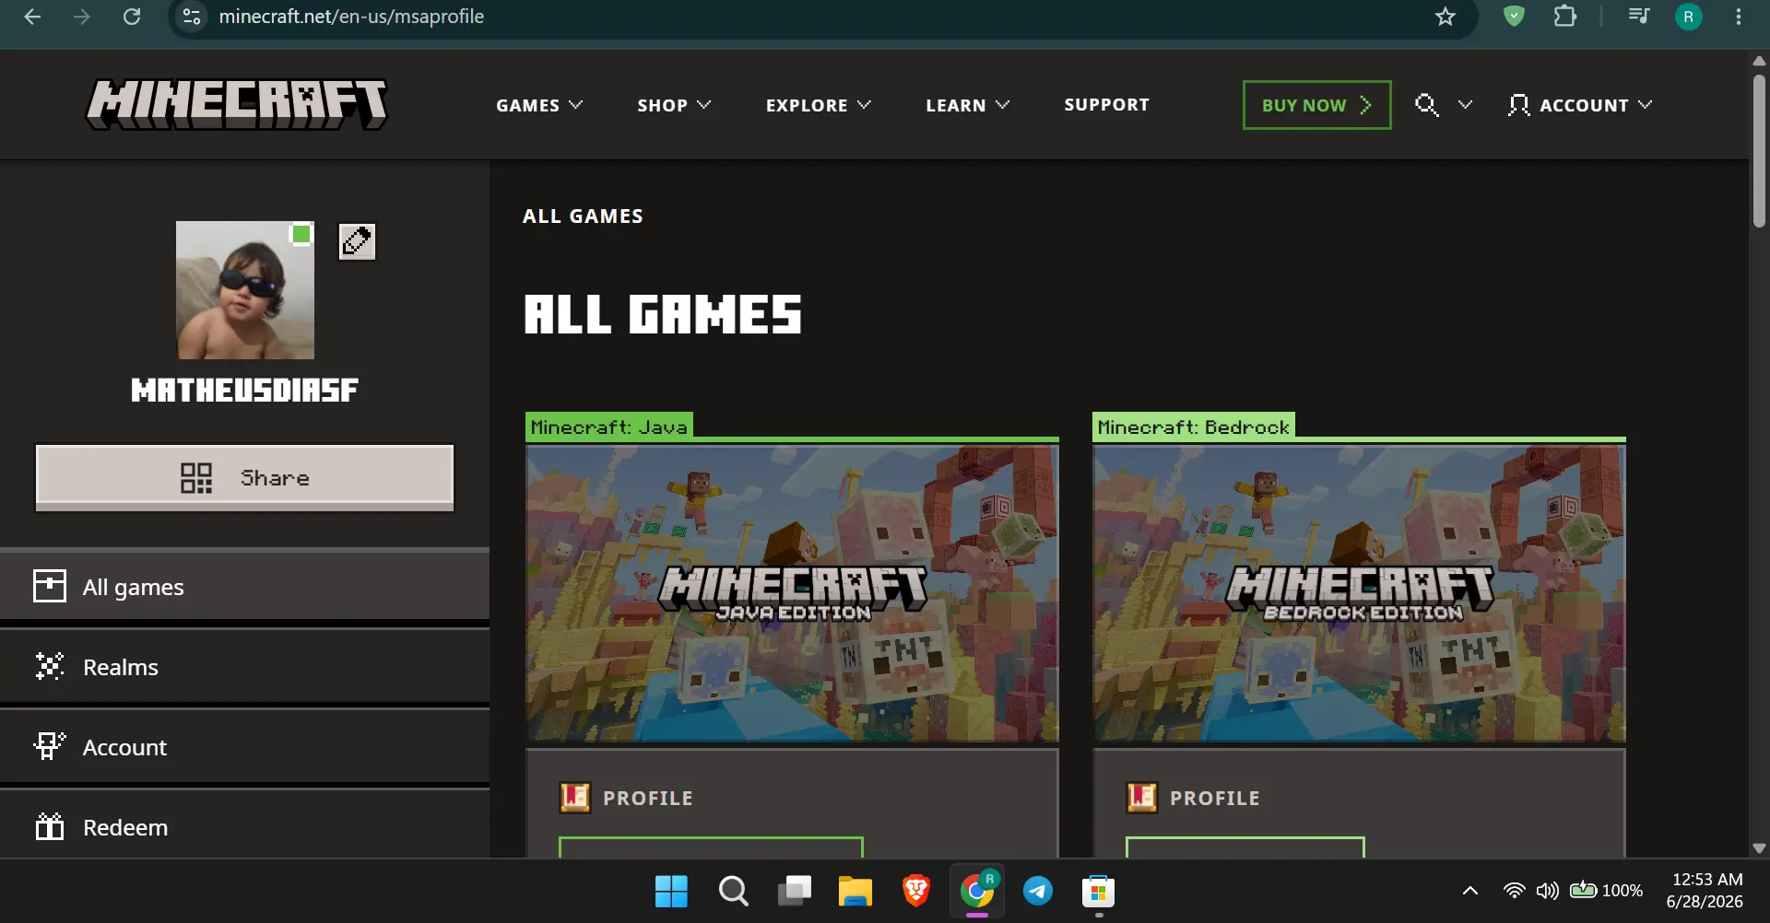Viewport: 1770px width, 923px height.
Task: Open the Support link in the header
Action: pos(1106,105)
